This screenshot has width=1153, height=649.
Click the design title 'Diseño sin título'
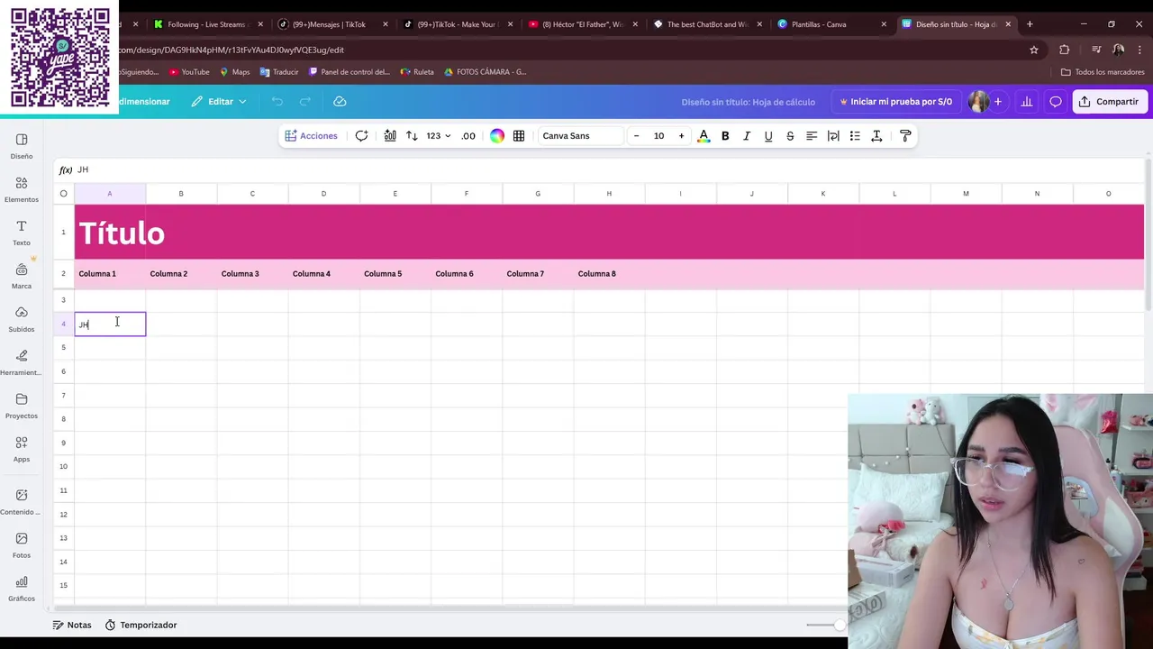[748, 102]
